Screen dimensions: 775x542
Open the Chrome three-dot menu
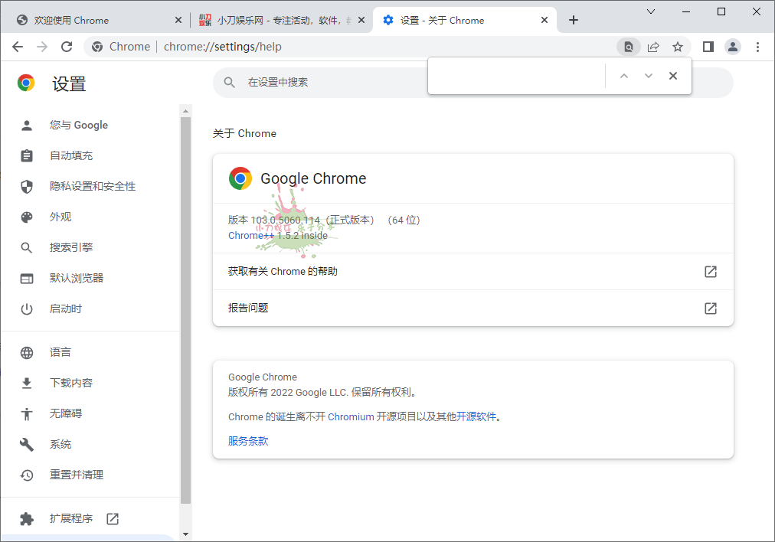[758, 47]
